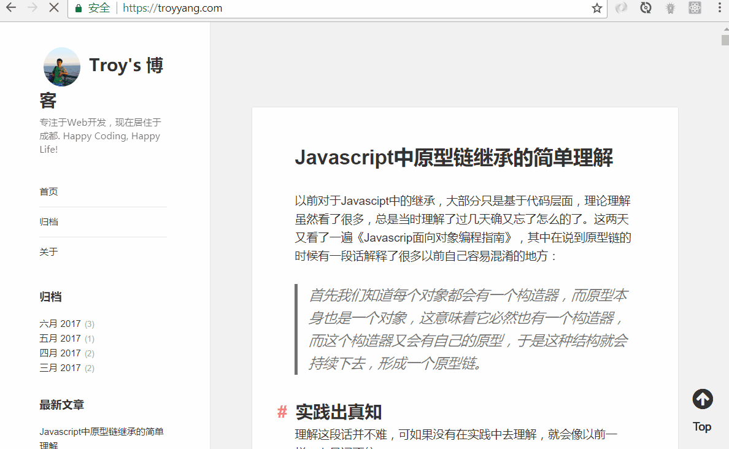Image resolution: width=729 pixels, height=449 pixels.
Task: Click the # anchor beside 实践出真知
Action: (x=282, y=412)
